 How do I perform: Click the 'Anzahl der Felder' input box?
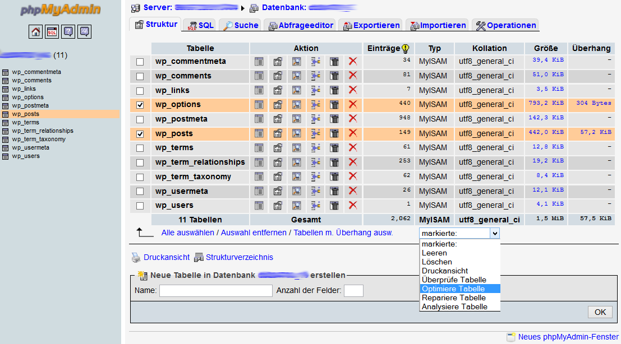353,291
